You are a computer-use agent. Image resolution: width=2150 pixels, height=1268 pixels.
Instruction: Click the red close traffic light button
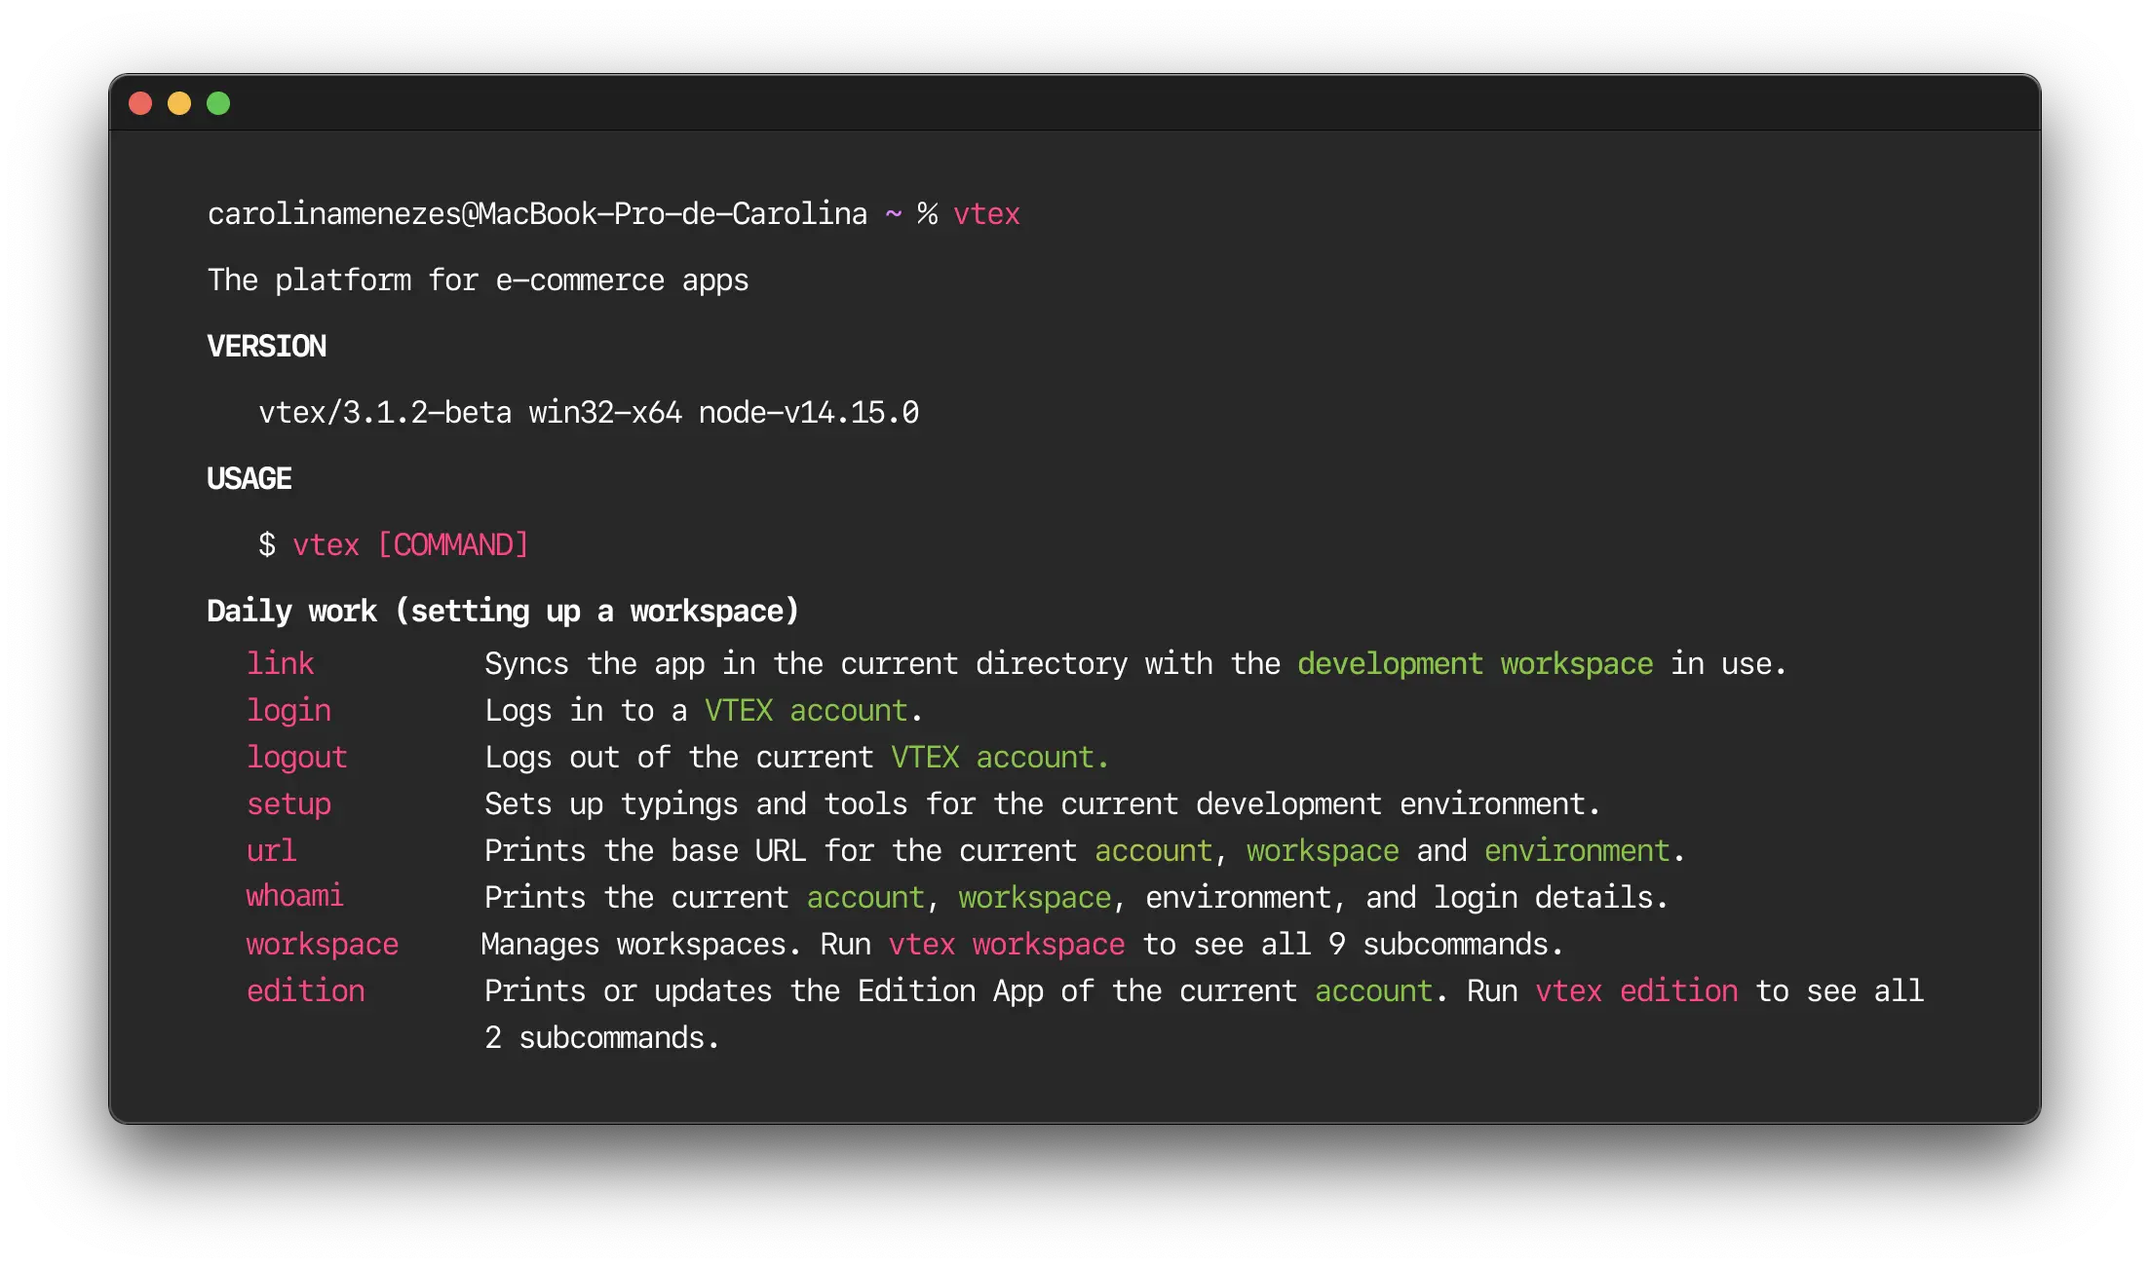point(140,103)
